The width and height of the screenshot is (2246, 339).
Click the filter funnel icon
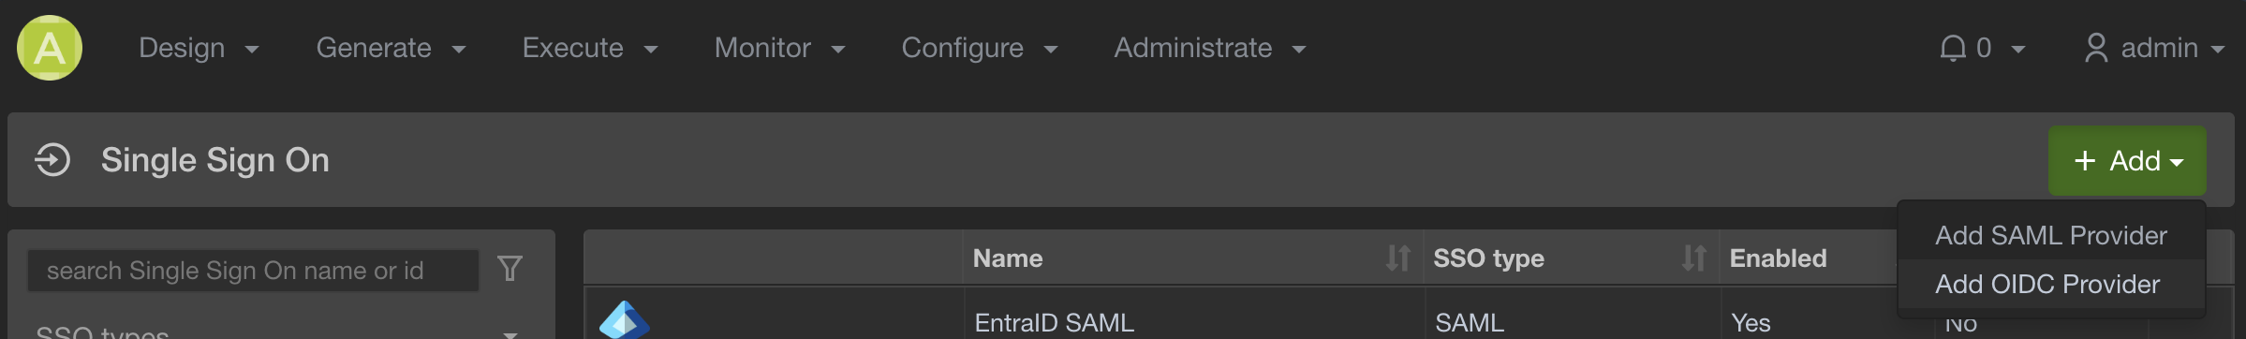pos(510,270)
